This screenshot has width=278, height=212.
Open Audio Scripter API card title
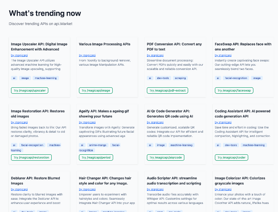[x=174, y=181]
